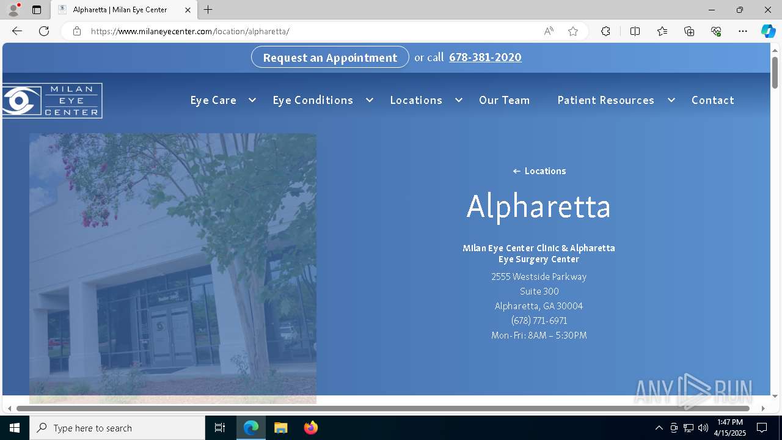The width and height of the screenshot is (782, 440).
Task: Enable Split screen view
Action: (x=635, y=31)
